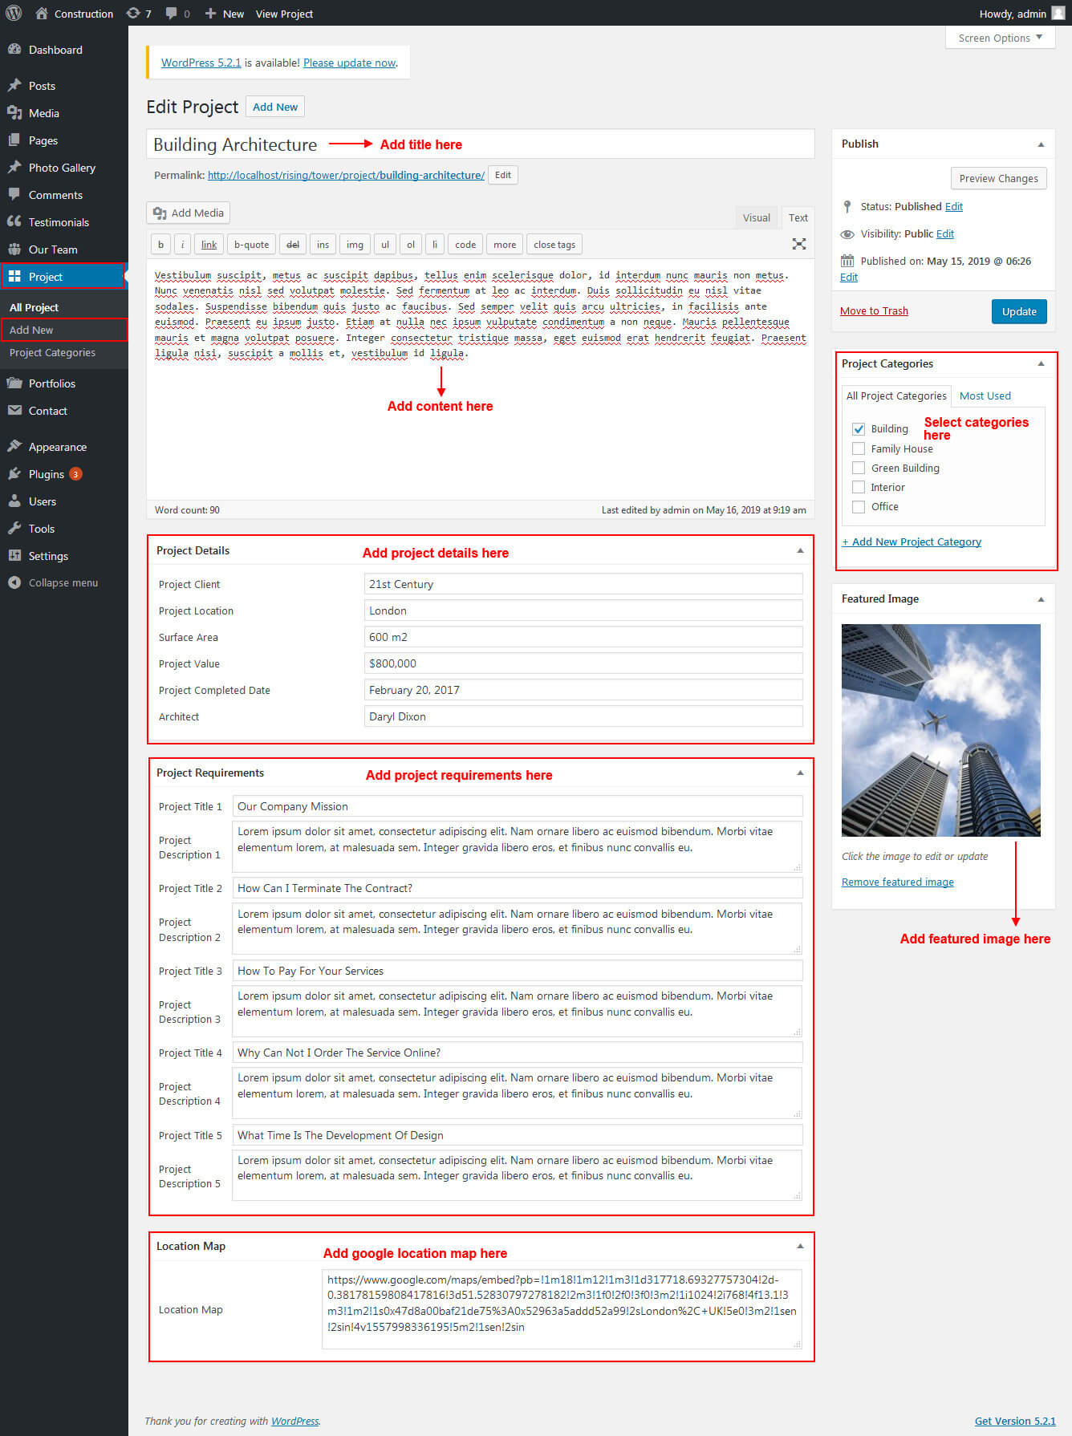The width and height of the screenshot is (1072, 1436).
Task: Click the WordPress logo icon
Action: tap(14, 13)
